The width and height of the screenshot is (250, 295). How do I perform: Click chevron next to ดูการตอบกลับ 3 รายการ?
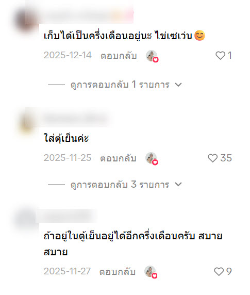pyautogui.click(x=178, y=184)
